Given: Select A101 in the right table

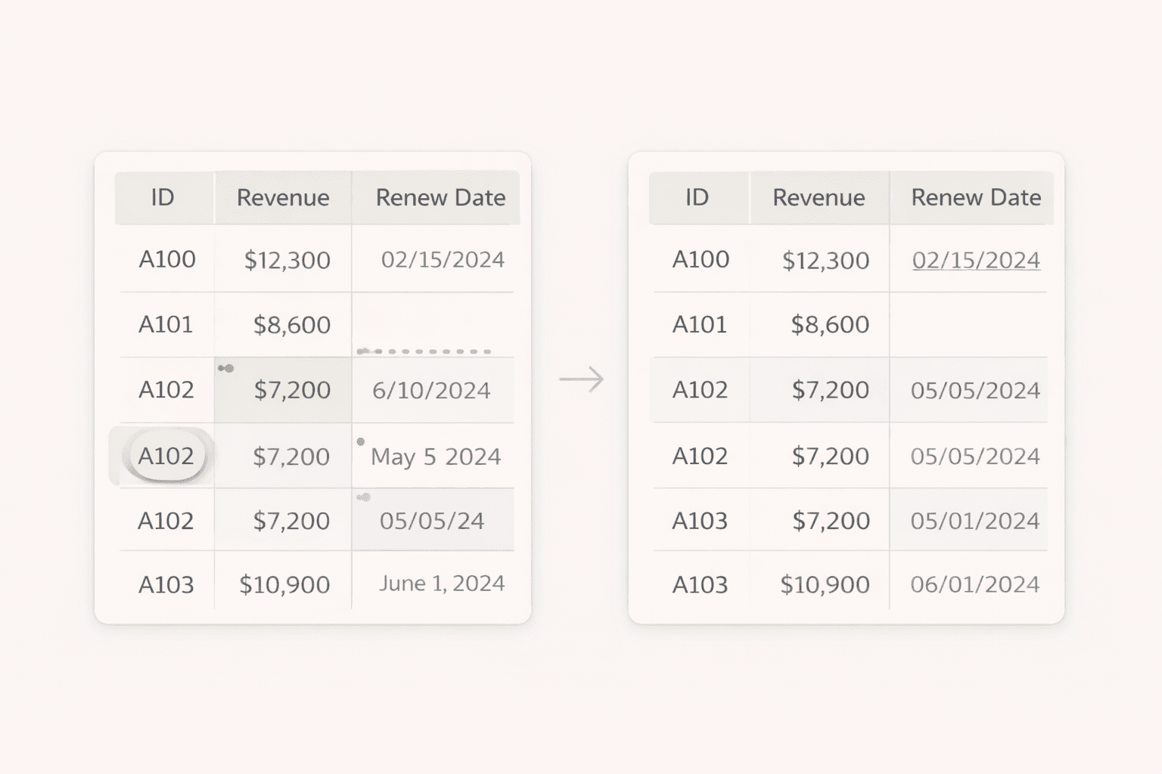Looking at the screenshot, I should tap(700, 324).
